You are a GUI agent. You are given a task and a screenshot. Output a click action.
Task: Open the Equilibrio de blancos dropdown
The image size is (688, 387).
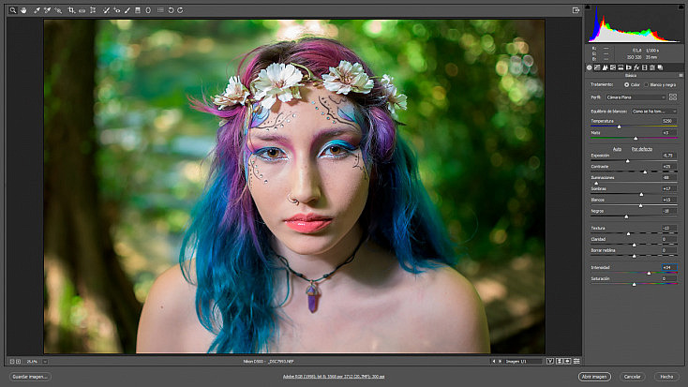click(654, 112)
